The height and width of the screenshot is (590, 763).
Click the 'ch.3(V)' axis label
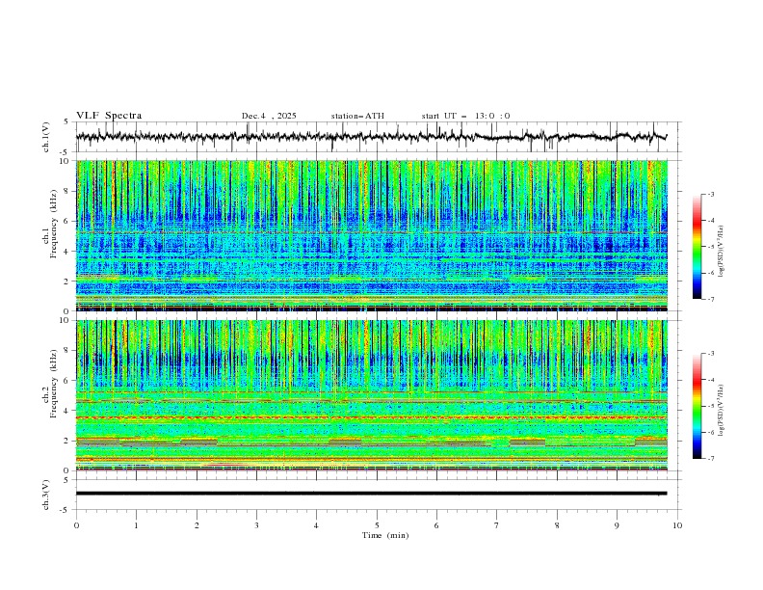tap(46, 495)
